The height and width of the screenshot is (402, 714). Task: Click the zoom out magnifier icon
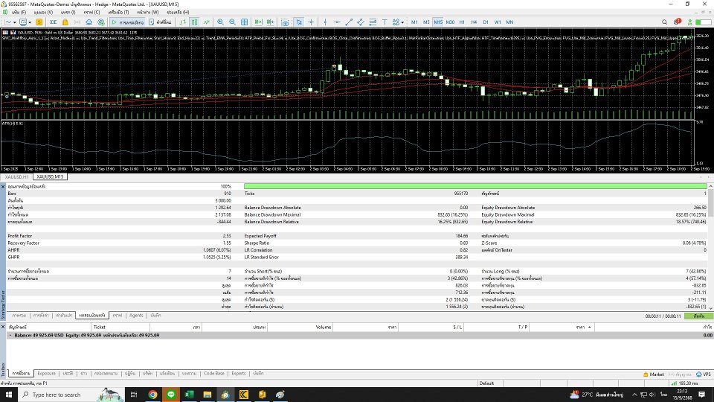(x=232, y=22)
